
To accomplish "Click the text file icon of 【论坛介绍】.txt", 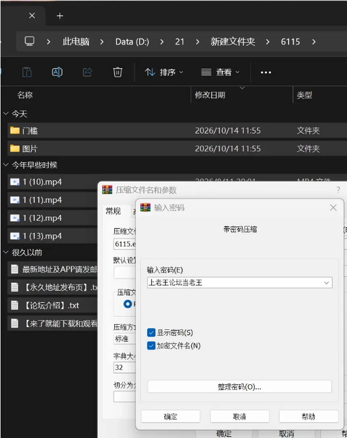I will click(x=14, y=305).
